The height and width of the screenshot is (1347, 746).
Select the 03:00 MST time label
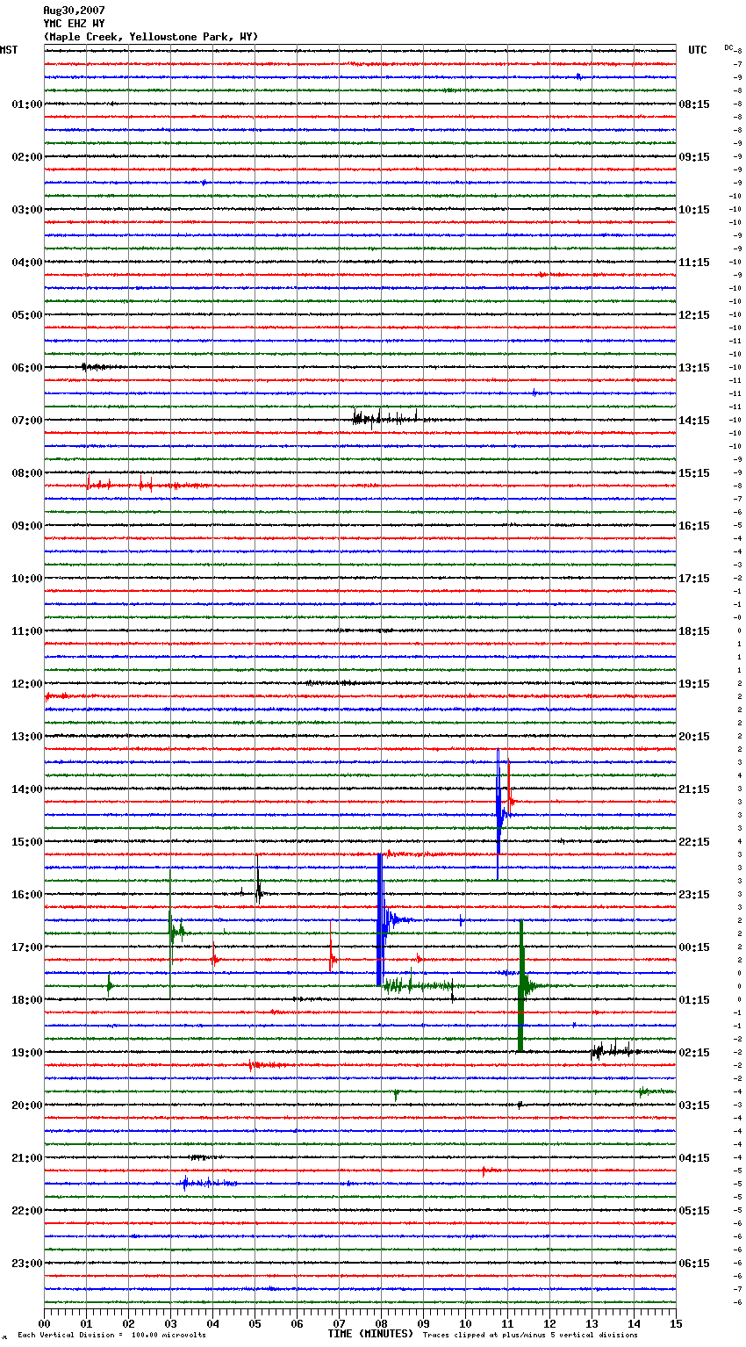tap(27, 210)
